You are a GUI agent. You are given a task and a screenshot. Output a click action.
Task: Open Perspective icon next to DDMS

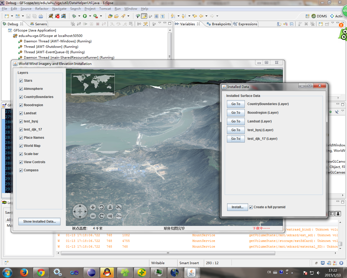coord(307,16)
